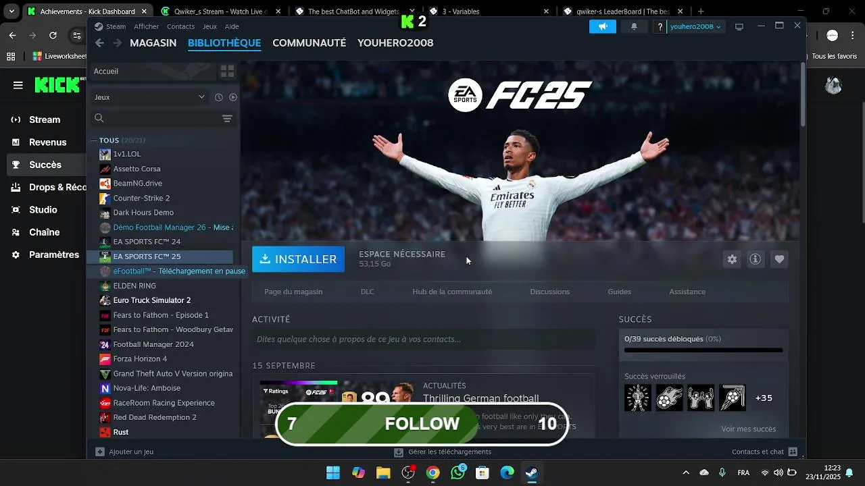Switch to library collections grid view
This screenshot has height=486, width=865.
[227, 71]
